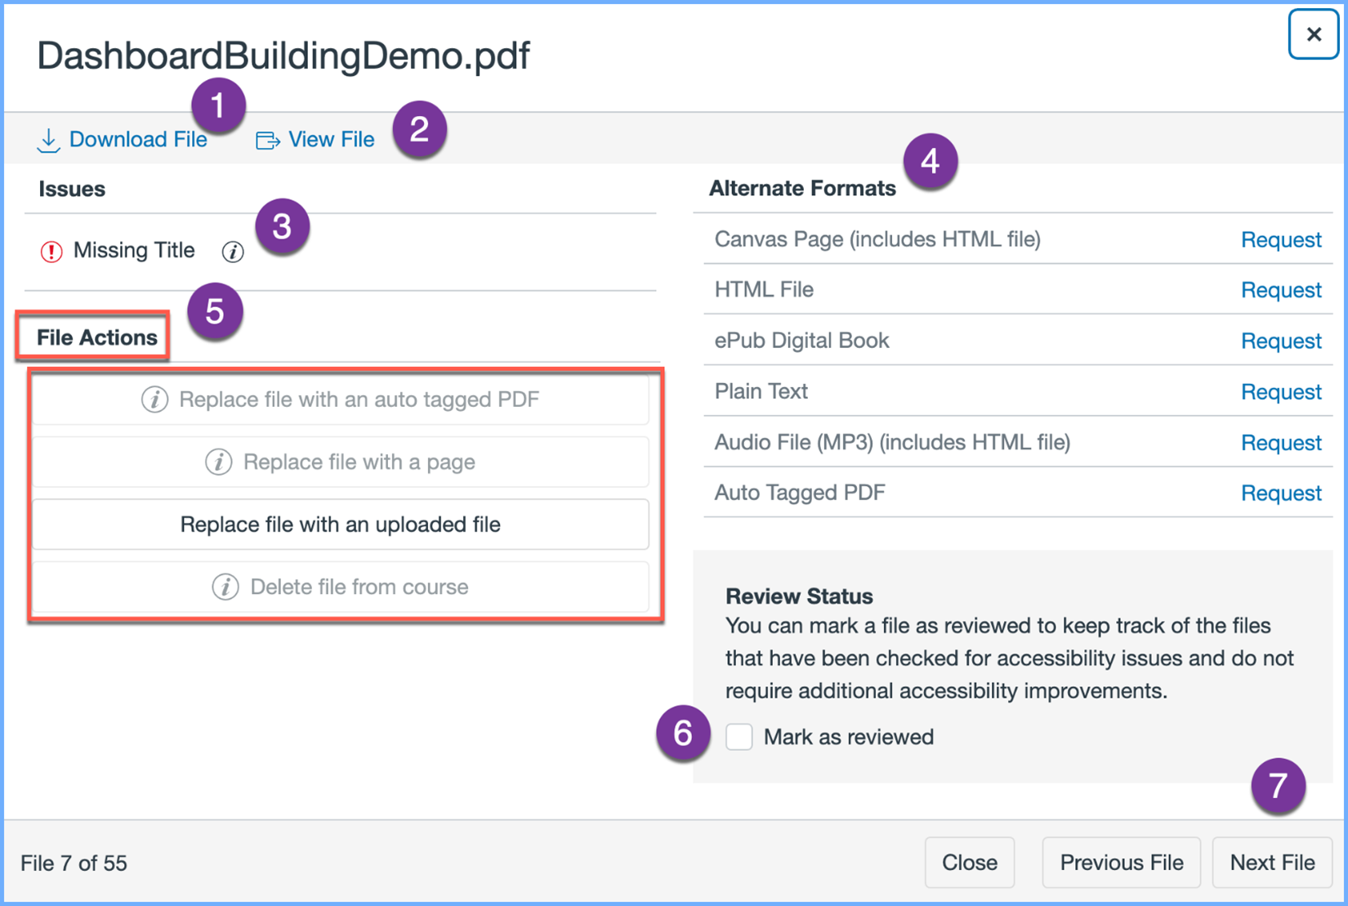
Task: Click Auto Tagged PDF row label
Action: pyautogui.click(x=800, y=493)
